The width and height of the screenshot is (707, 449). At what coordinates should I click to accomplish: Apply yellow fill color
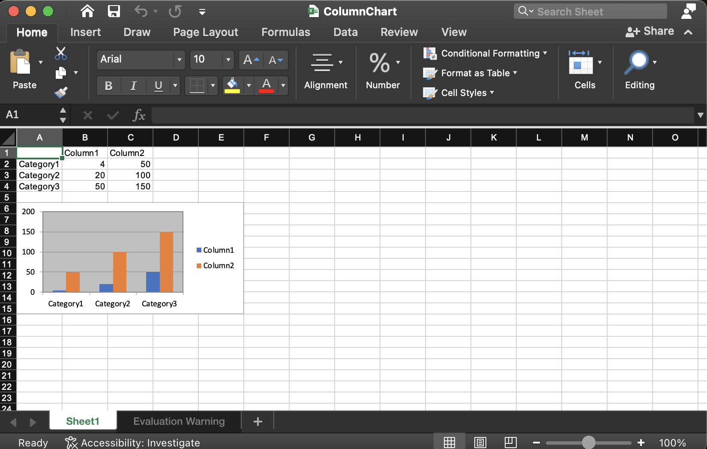[232, 86]
